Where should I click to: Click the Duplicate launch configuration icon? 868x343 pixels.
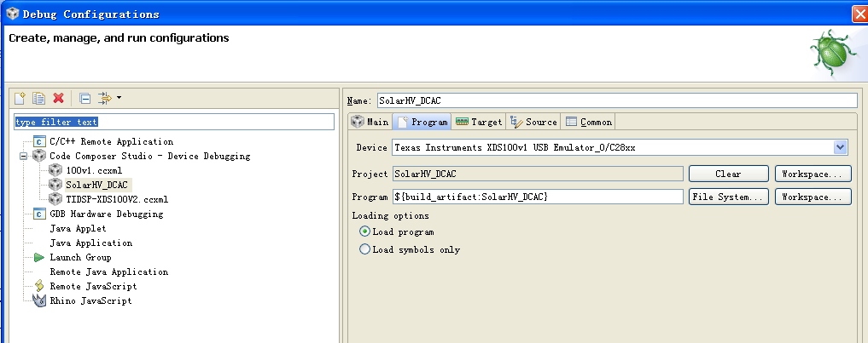(x=38, y=99)
